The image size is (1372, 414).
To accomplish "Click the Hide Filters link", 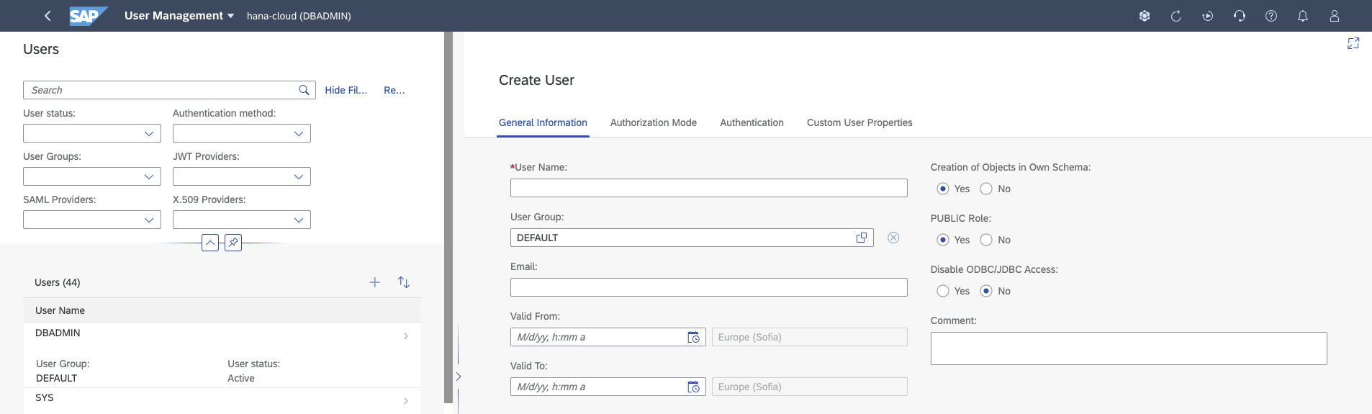I will click(346, 90).
